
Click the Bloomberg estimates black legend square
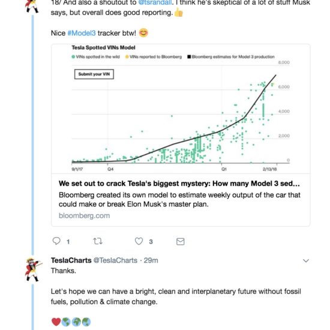tap(189, 57)
